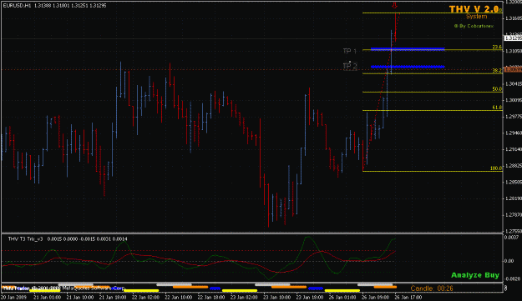Screen dimensions: 522x301
Task: Click the TP 1 label
Action: click(x=350, y=51)
